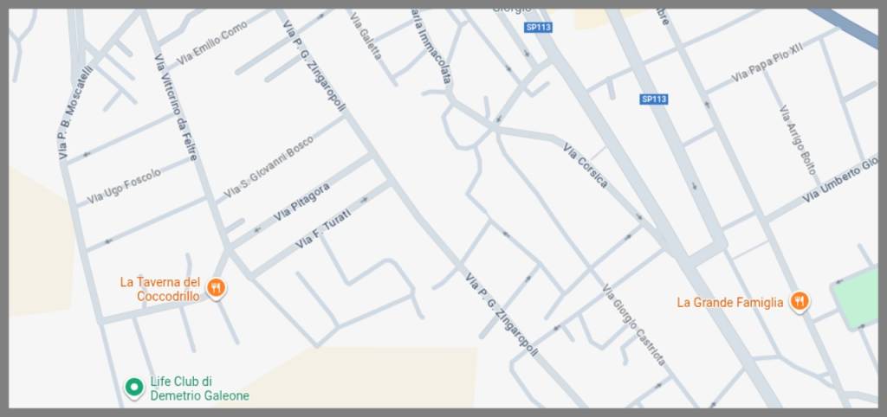Click the Via Emilio Como street label
This screenshot has height=417, width=887.
(212, 43)
